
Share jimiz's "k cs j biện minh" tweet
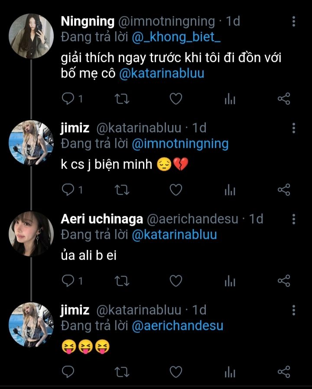283,190
